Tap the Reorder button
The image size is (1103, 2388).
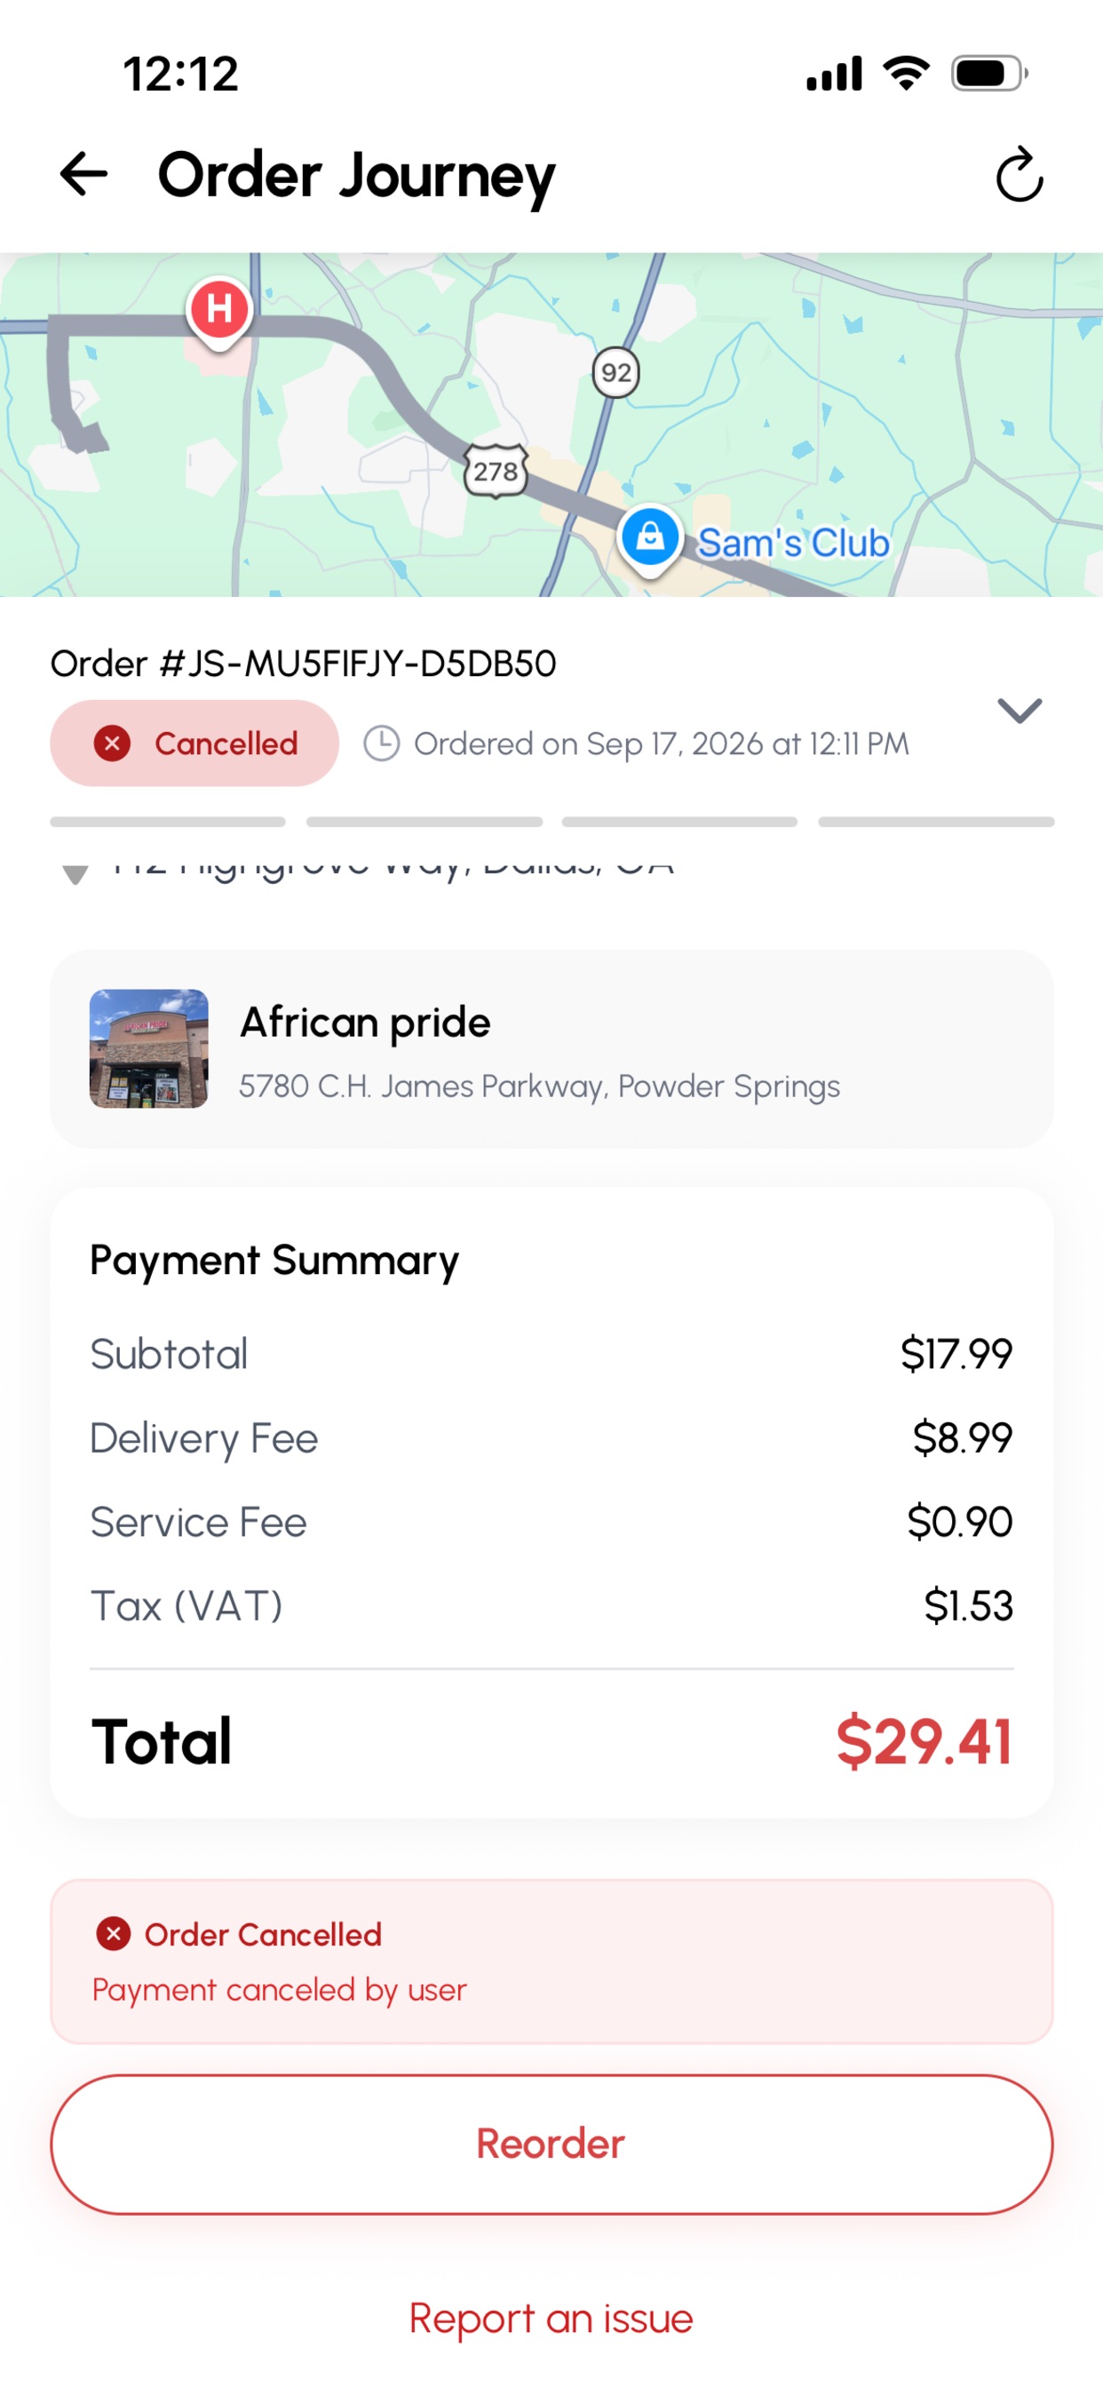(551, 2145)
